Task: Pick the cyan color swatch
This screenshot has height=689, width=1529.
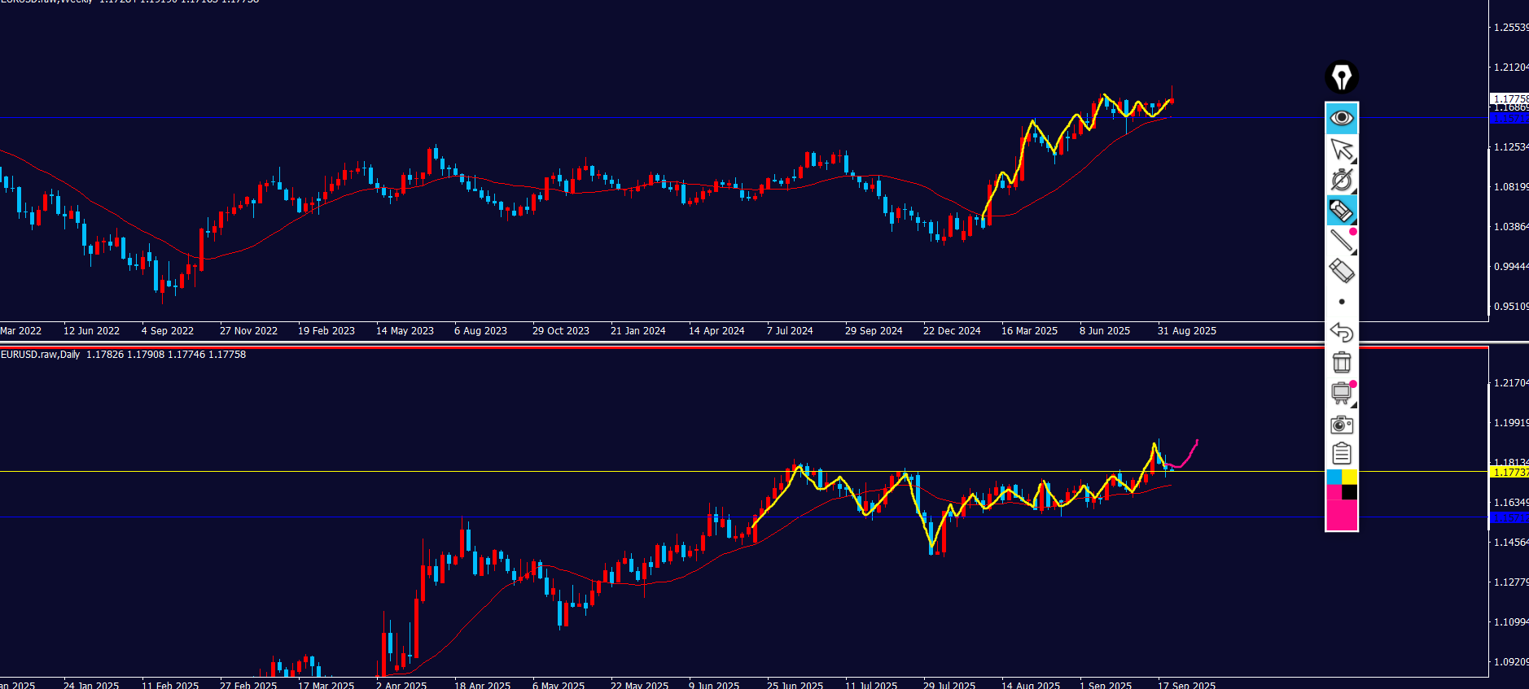Action: point(1334,477)
